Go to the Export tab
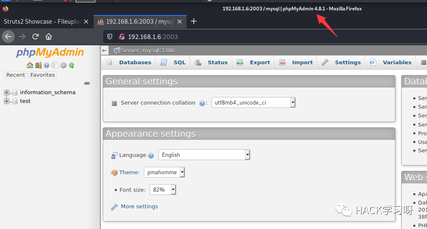 pos(253,63)
